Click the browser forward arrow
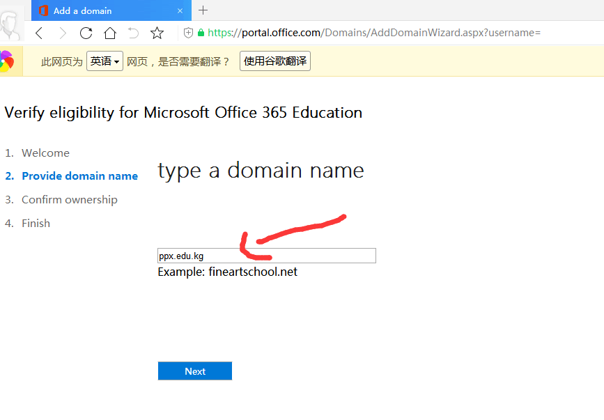The image size is (604, 420). 63,33
